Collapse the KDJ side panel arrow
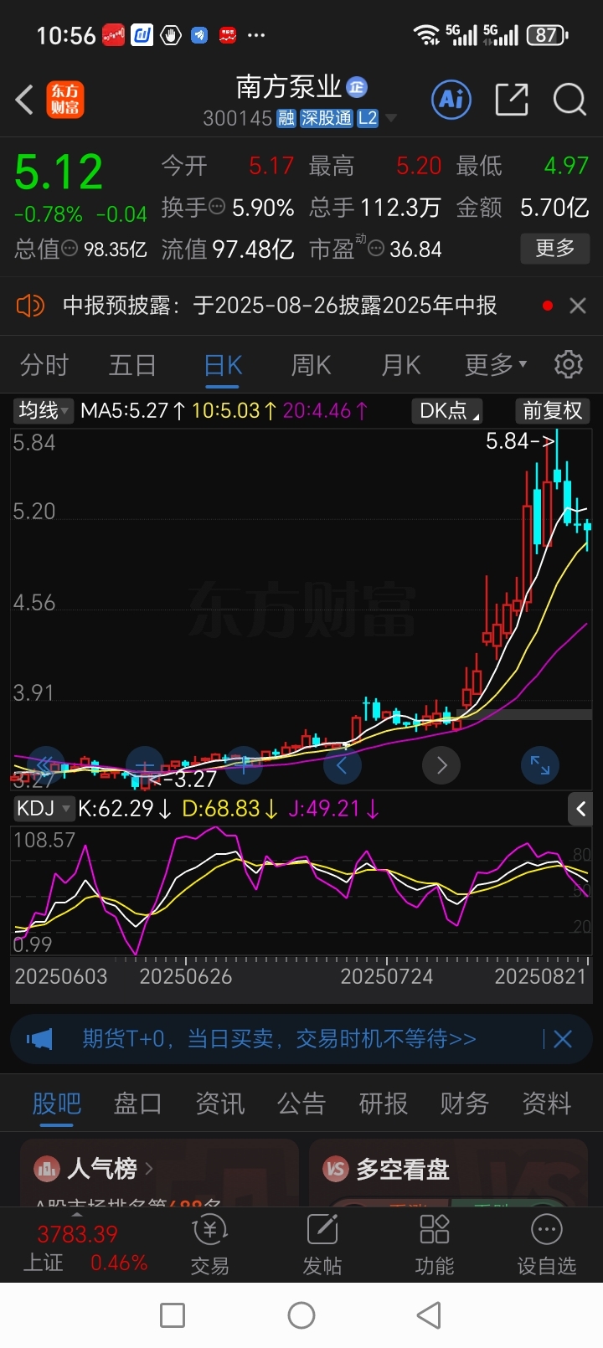Viewport: 603px width, 1348px height. (x=580, y=809)
